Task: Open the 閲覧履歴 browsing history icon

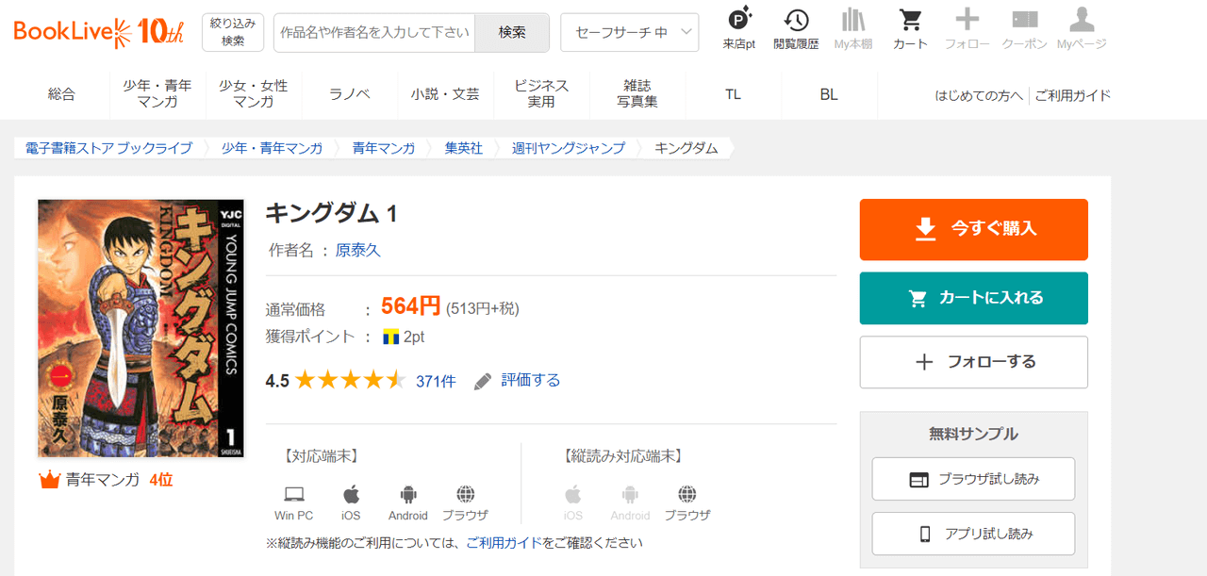Action: coord(796,21)
